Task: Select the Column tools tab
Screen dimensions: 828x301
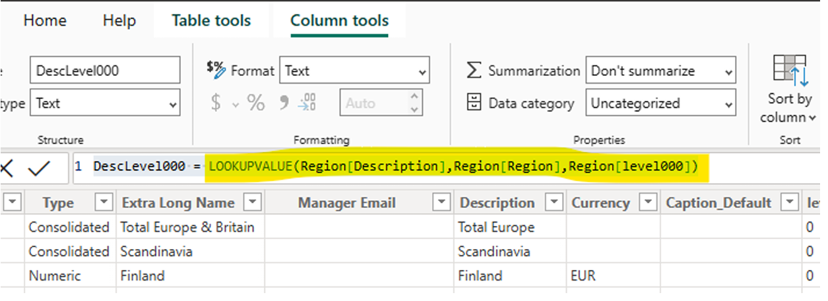Action: (x=339, y=20)
